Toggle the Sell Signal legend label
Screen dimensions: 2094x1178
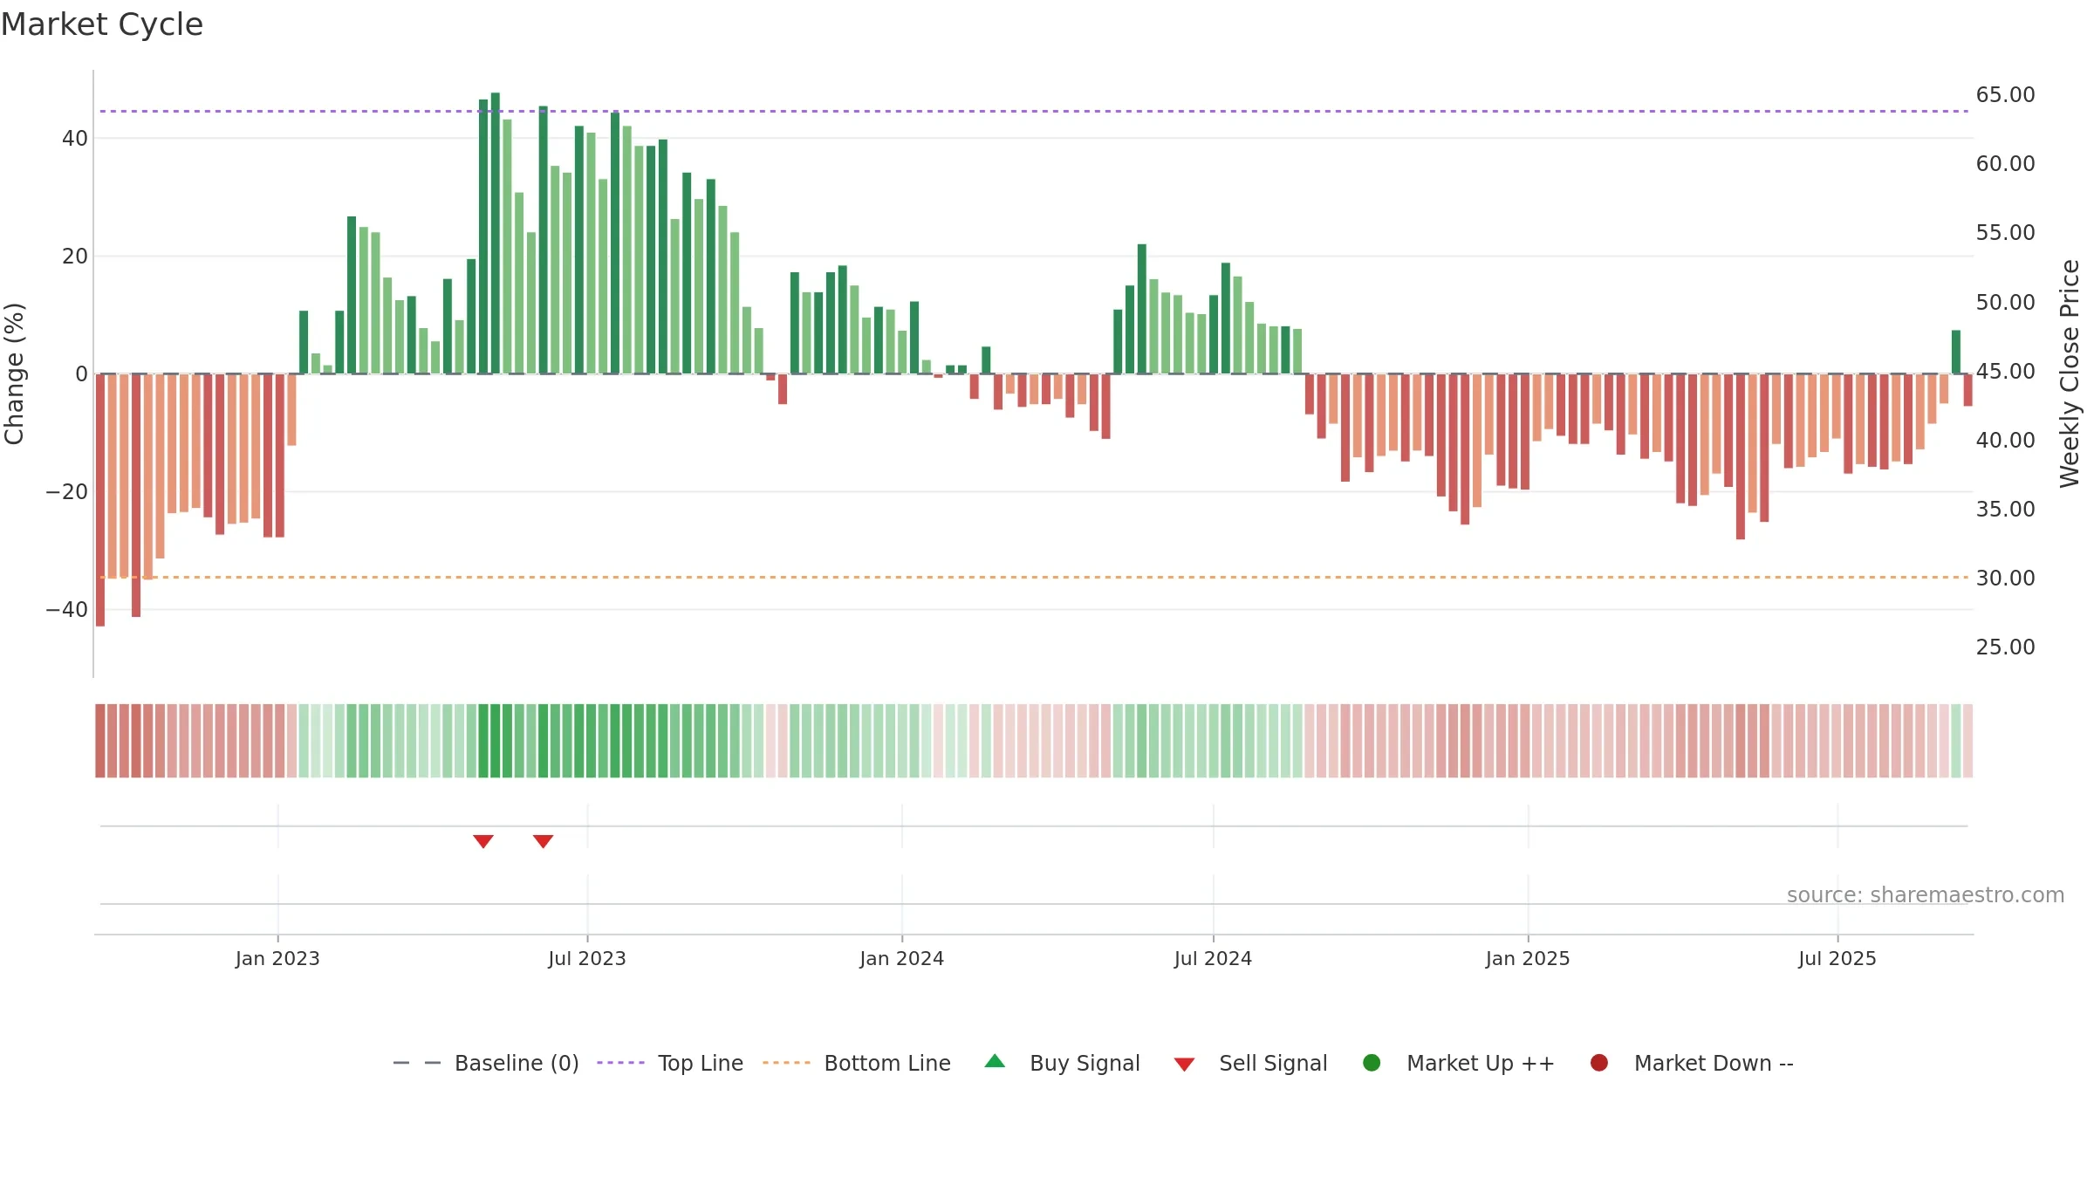point(1273,1064)
